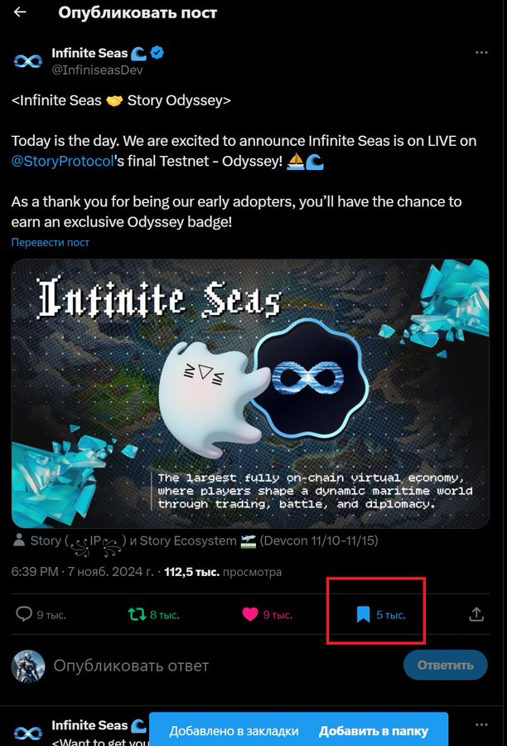Open the three-dot post options menu
Image resolution: width=507 pixels, height=746 pixels.
tap(481, 52)
